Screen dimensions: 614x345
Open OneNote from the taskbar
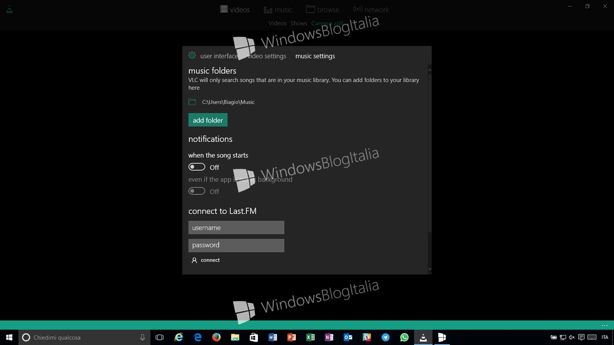[x=329, y=337]
